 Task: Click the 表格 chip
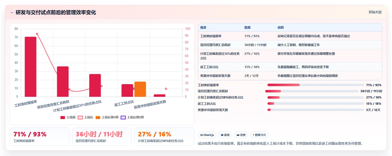pos(225,135)
